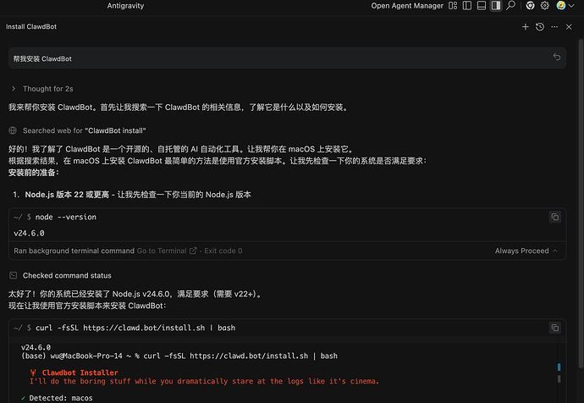Close the Install ClawdBot panel
The width and height of the screenshot is (584, 403).
tap(569, 27)
